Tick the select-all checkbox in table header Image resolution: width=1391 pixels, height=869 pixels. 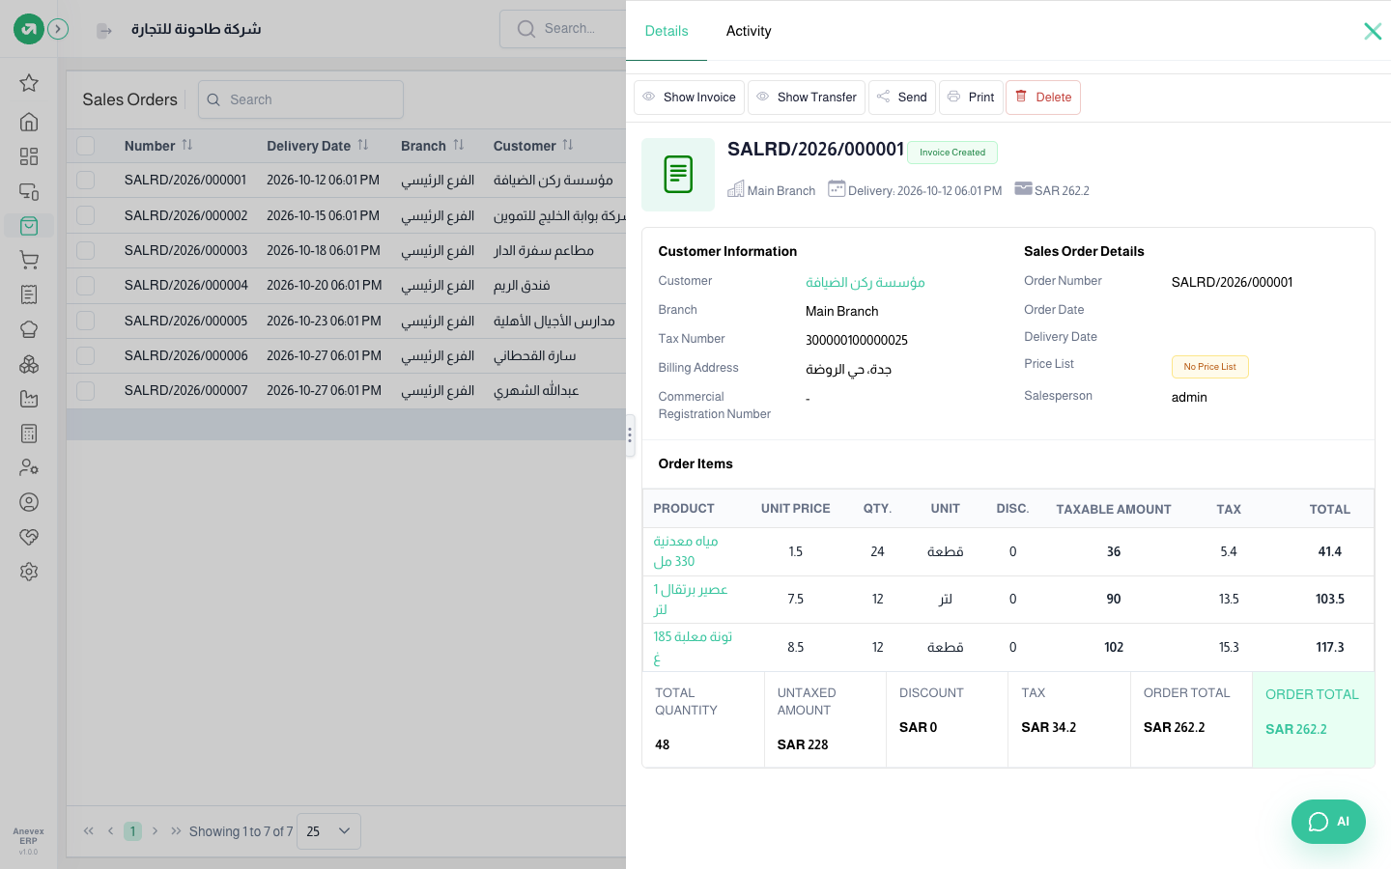[86, 146]
